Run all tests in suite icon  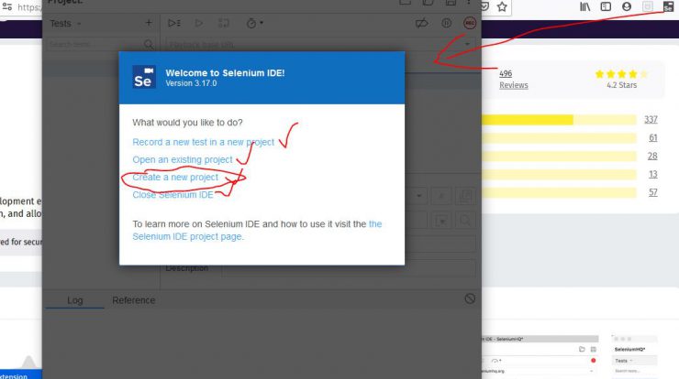(174, 23)
